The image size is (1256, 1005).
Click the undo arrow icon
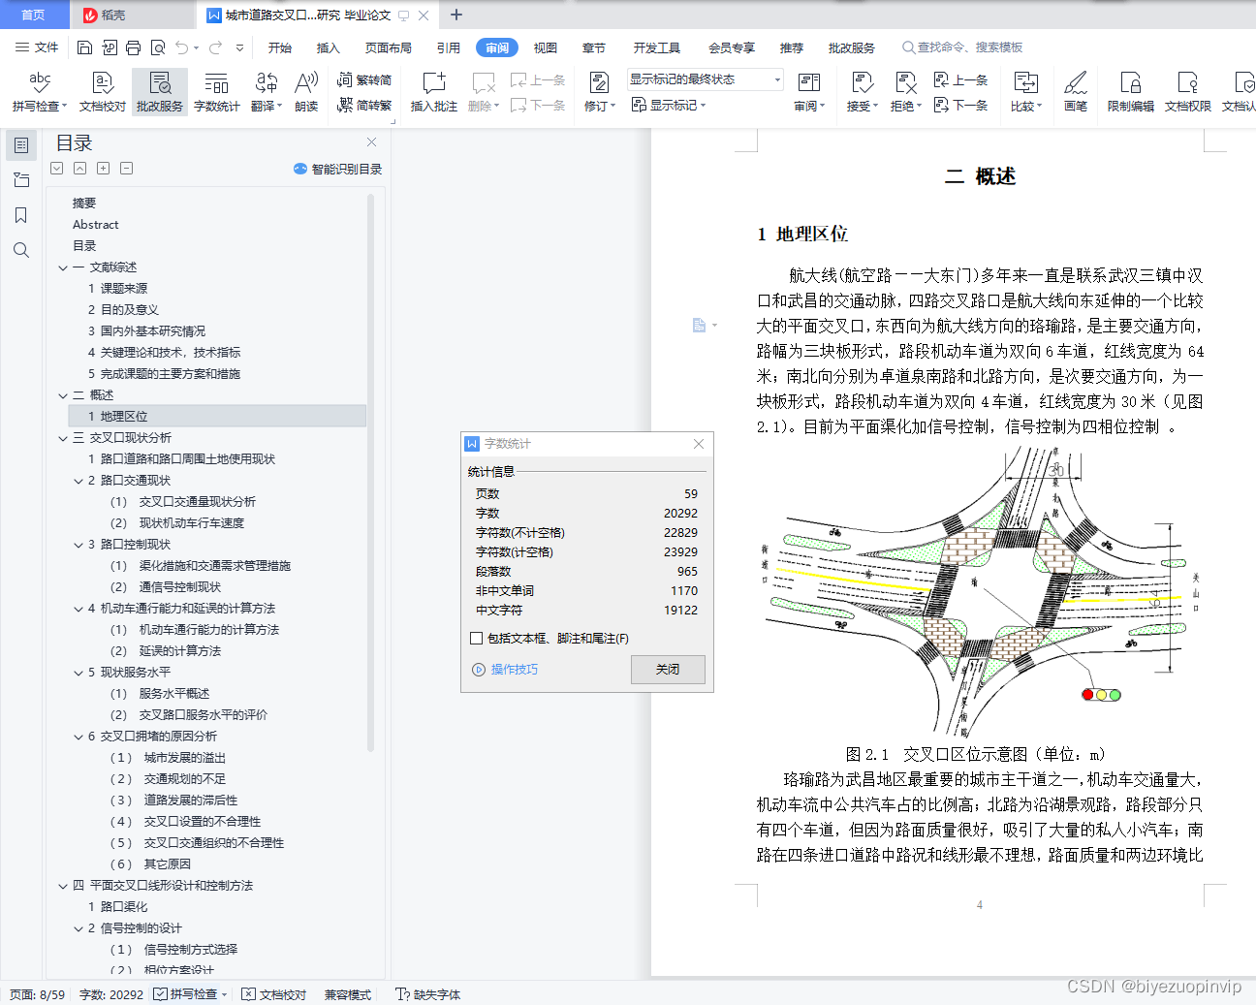tap(181, 47)
